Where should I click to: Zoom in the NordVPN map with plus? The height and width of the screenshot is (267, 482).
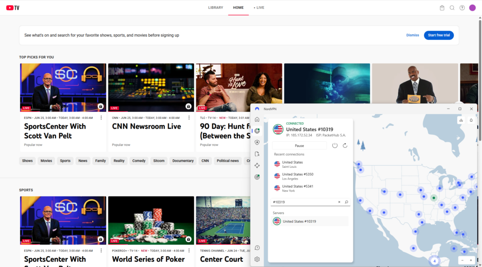471,260
